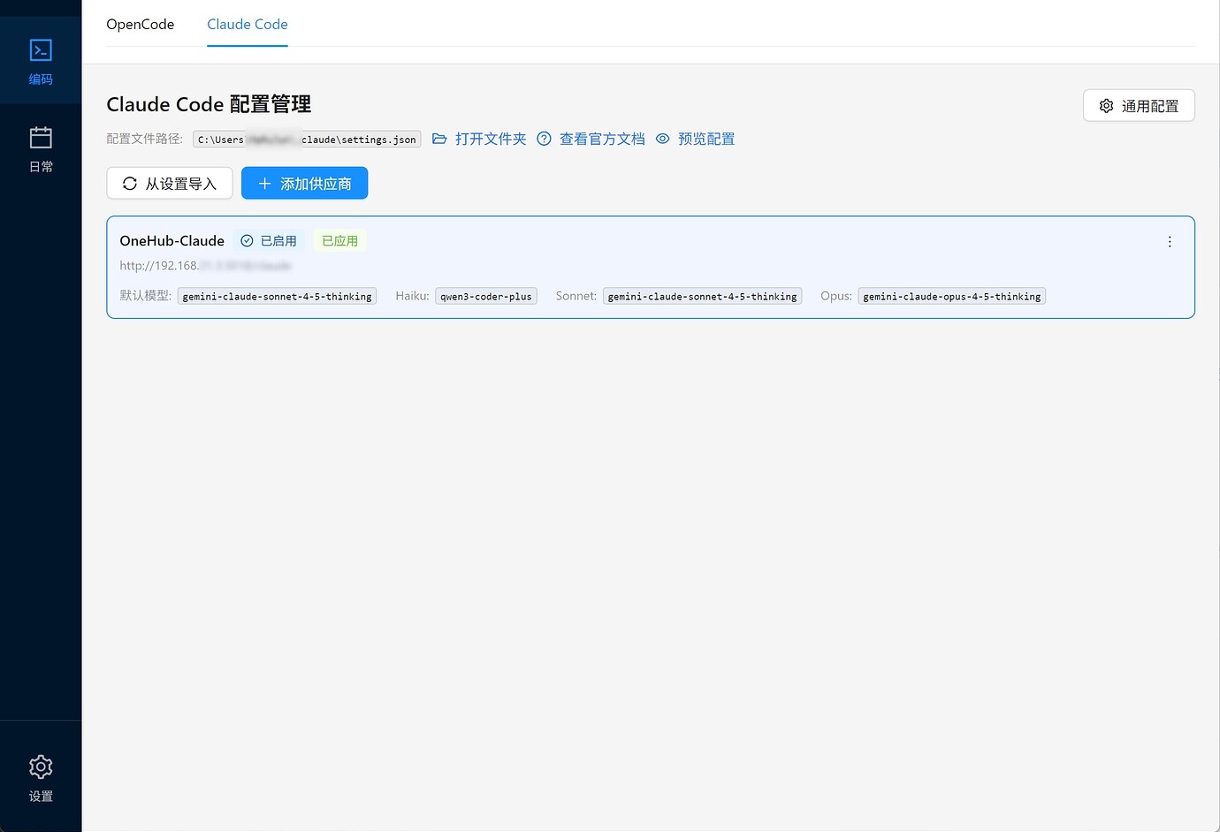Click the OneHub-Claude provider name
The height and width of the screenshot is (832, 1220).
click(x=172, y=241)
